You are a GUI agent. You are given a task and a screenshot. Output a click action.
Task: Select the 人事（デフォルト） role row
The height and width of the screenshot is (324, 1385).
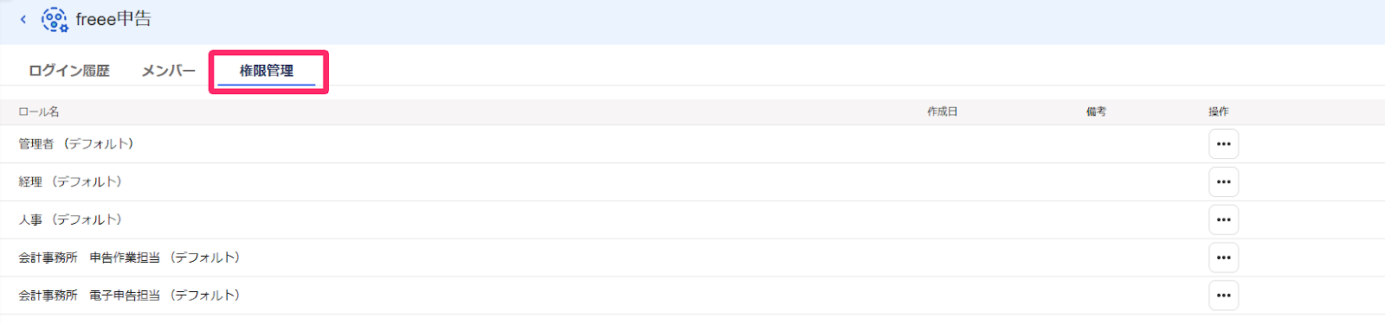pyautogui.click(x=692, y=220)
